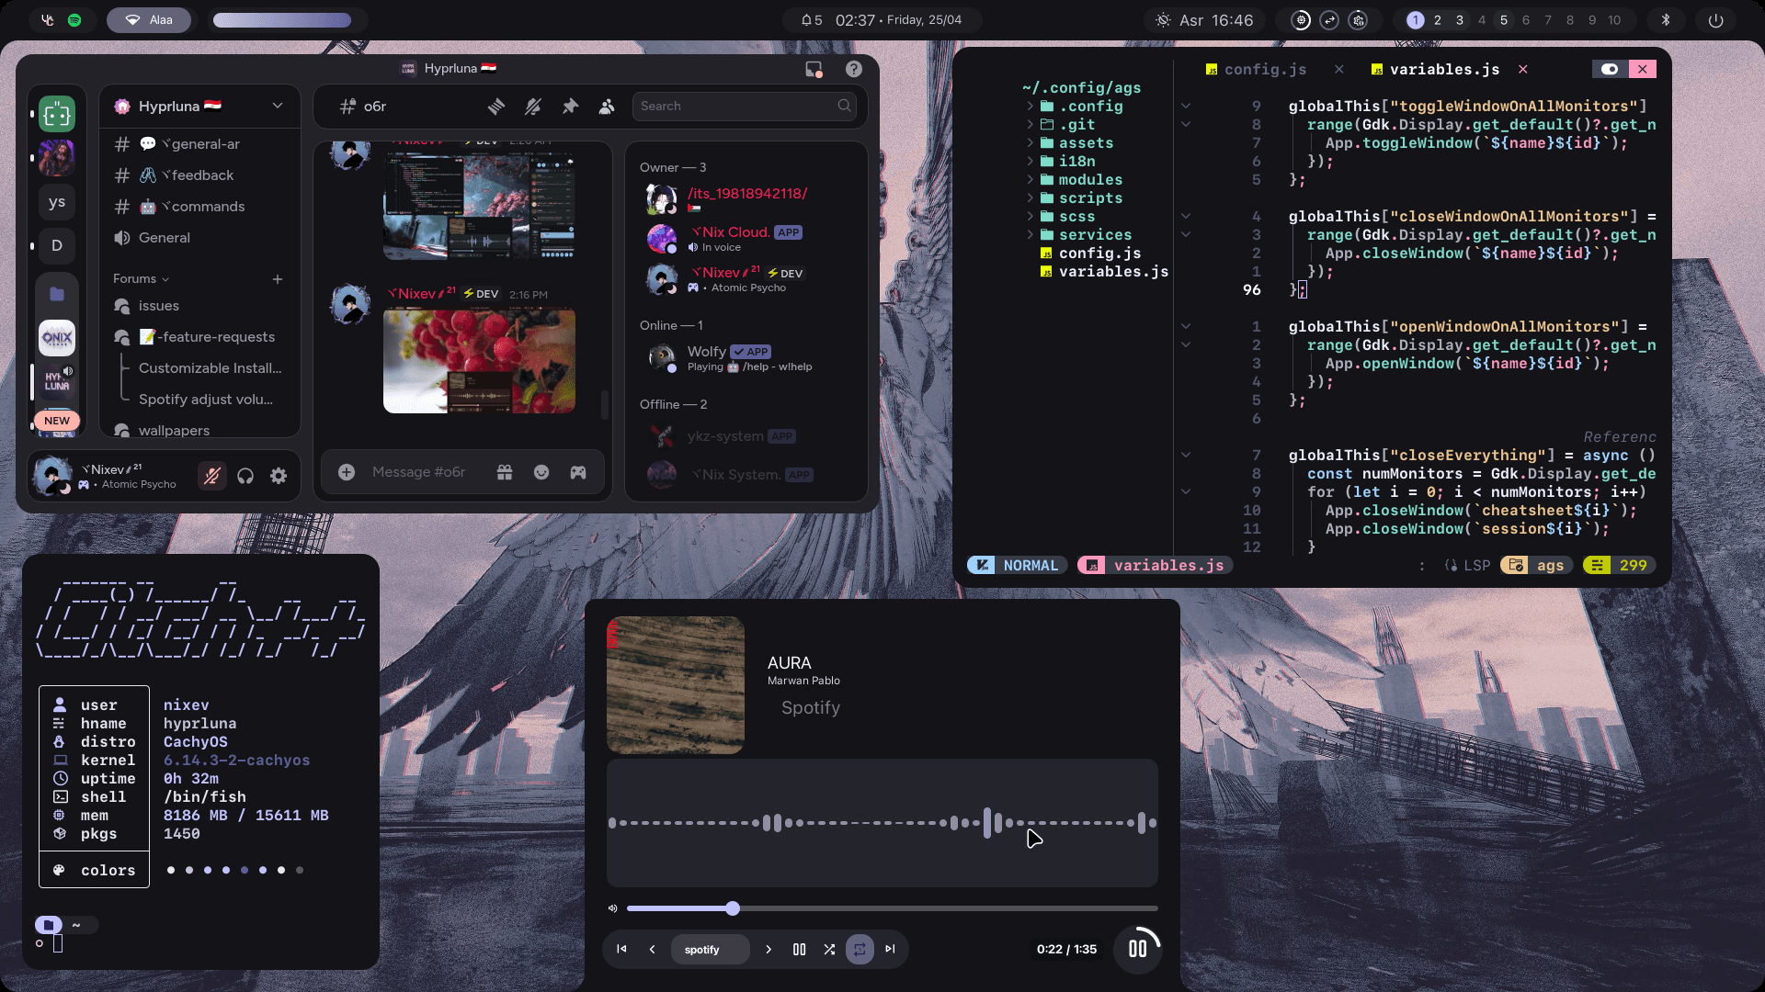Open notification settings bell-slash icon
The width and height of the screenshot is (1765, 992).
point(533,107)
